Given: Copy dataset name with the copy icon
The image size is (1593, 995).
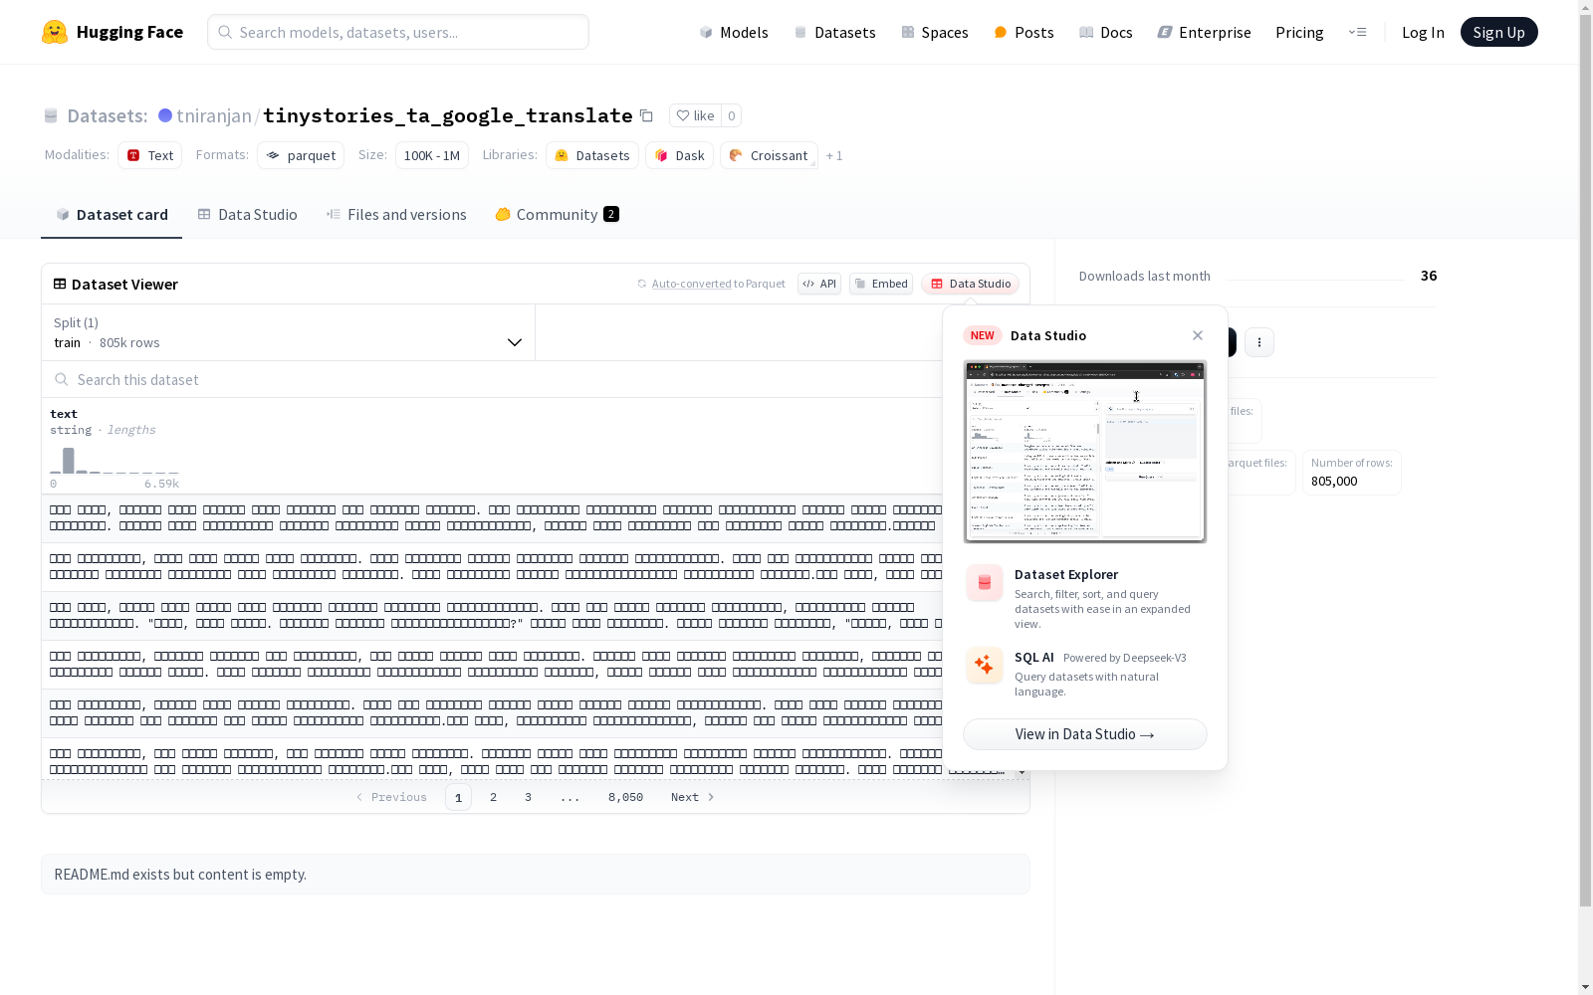Looking at the screenshot, I should (x=646, y=115).
